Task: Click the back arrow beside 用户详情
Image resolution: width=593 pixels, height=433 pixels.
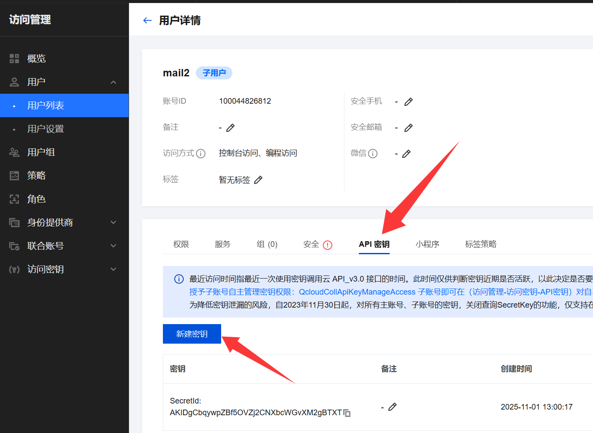Action: [x=147, y=20]
